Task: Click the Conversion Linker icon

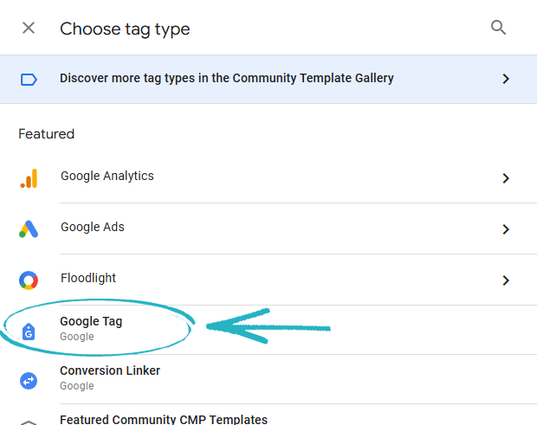Action: [x=29, y=379]
